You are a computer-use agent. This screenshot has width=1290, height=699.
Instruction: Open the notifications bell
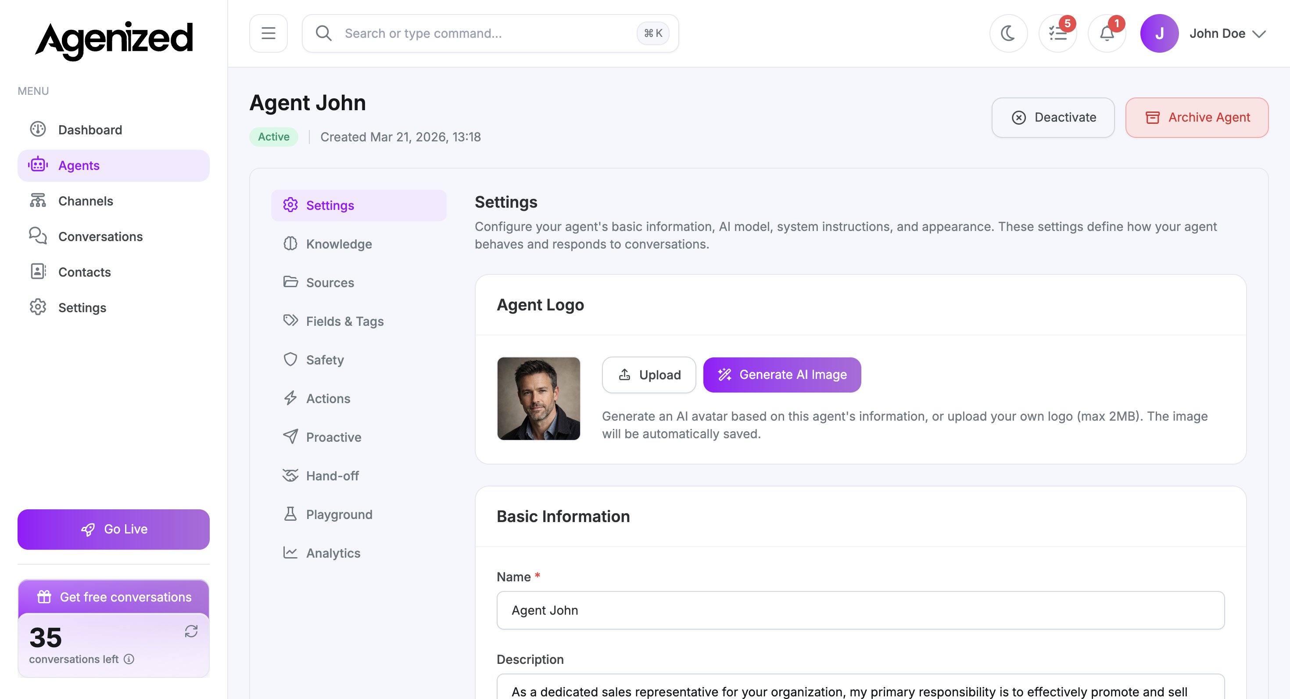coord(1107,33)
